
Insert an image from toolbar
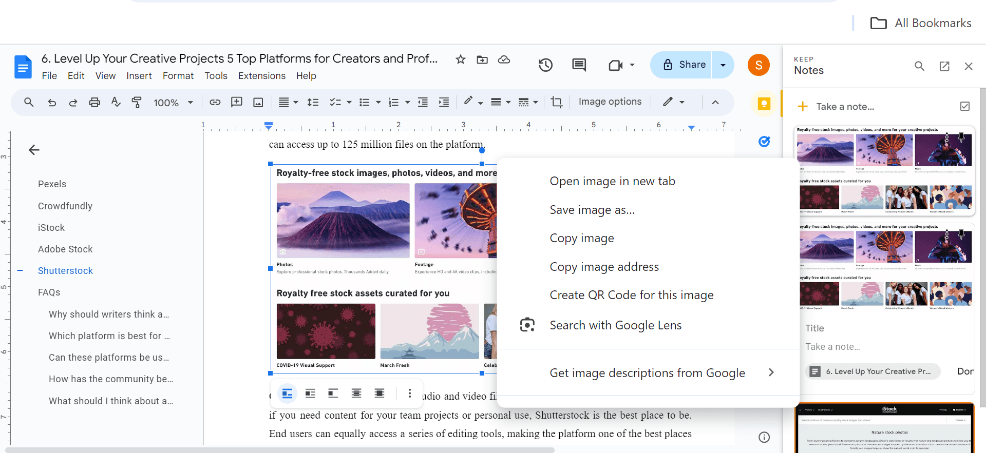click(x=258, y=102)
